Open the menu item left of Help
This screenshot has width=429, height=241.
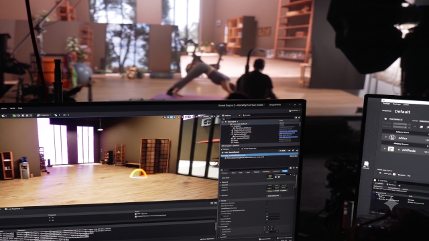13,108
